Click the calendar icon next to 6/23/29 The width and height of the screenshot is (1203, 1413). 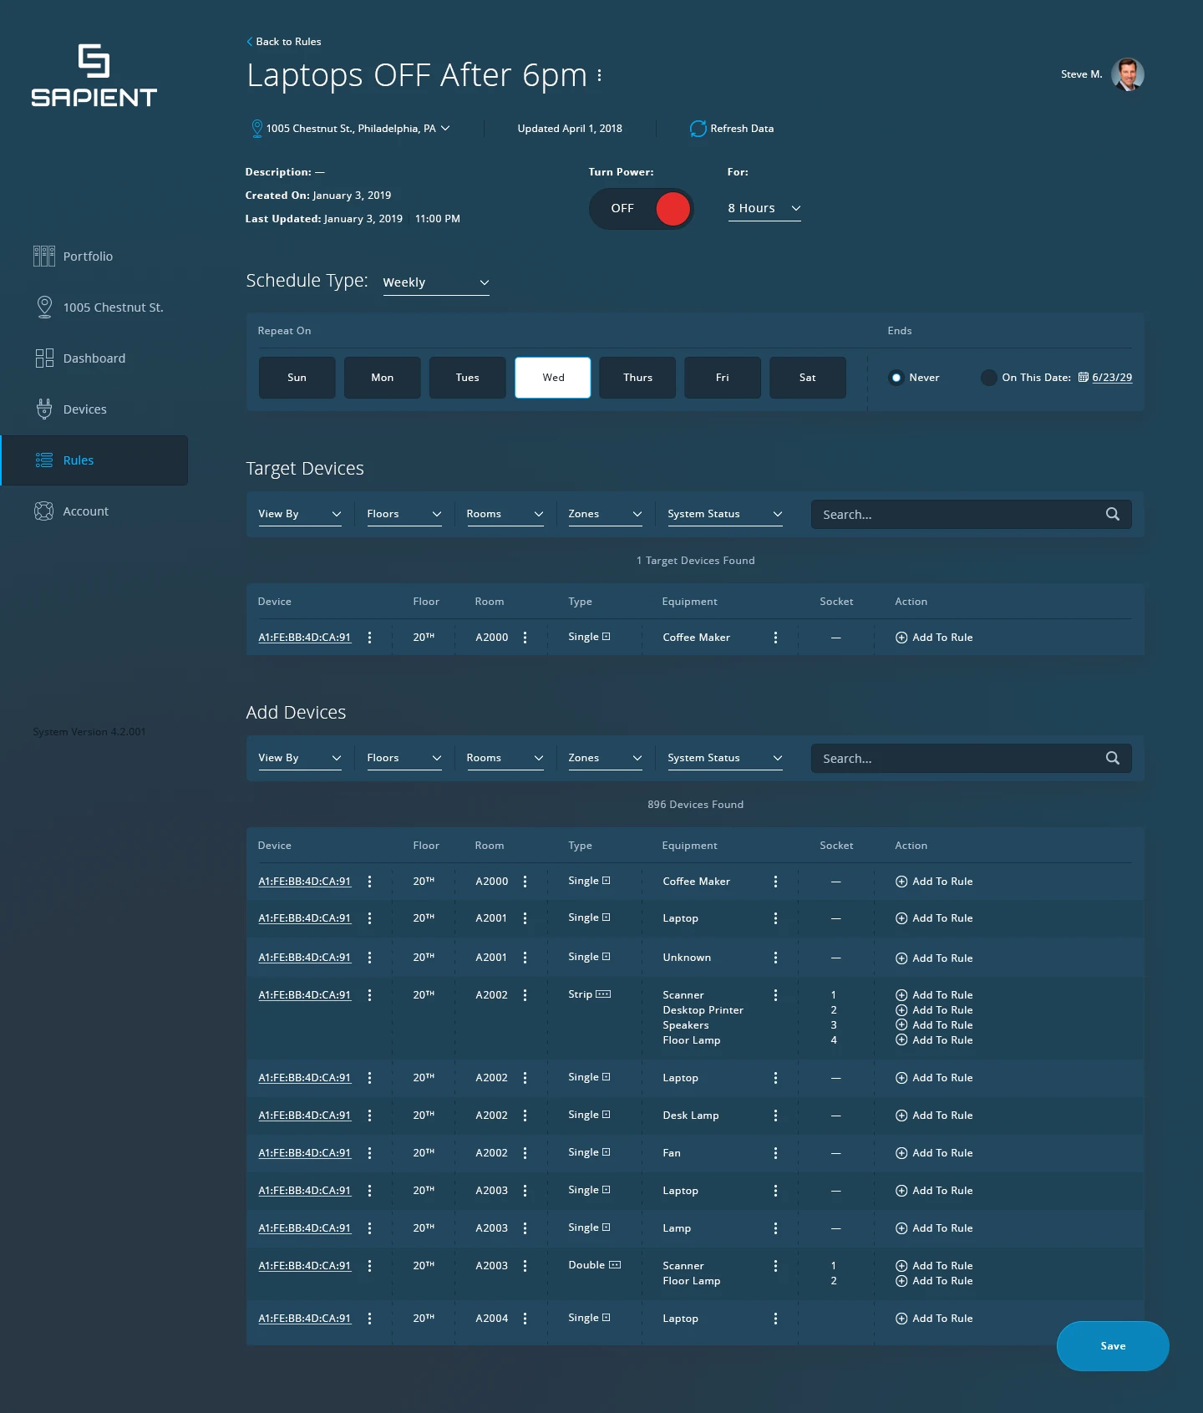click(1084, 378)
